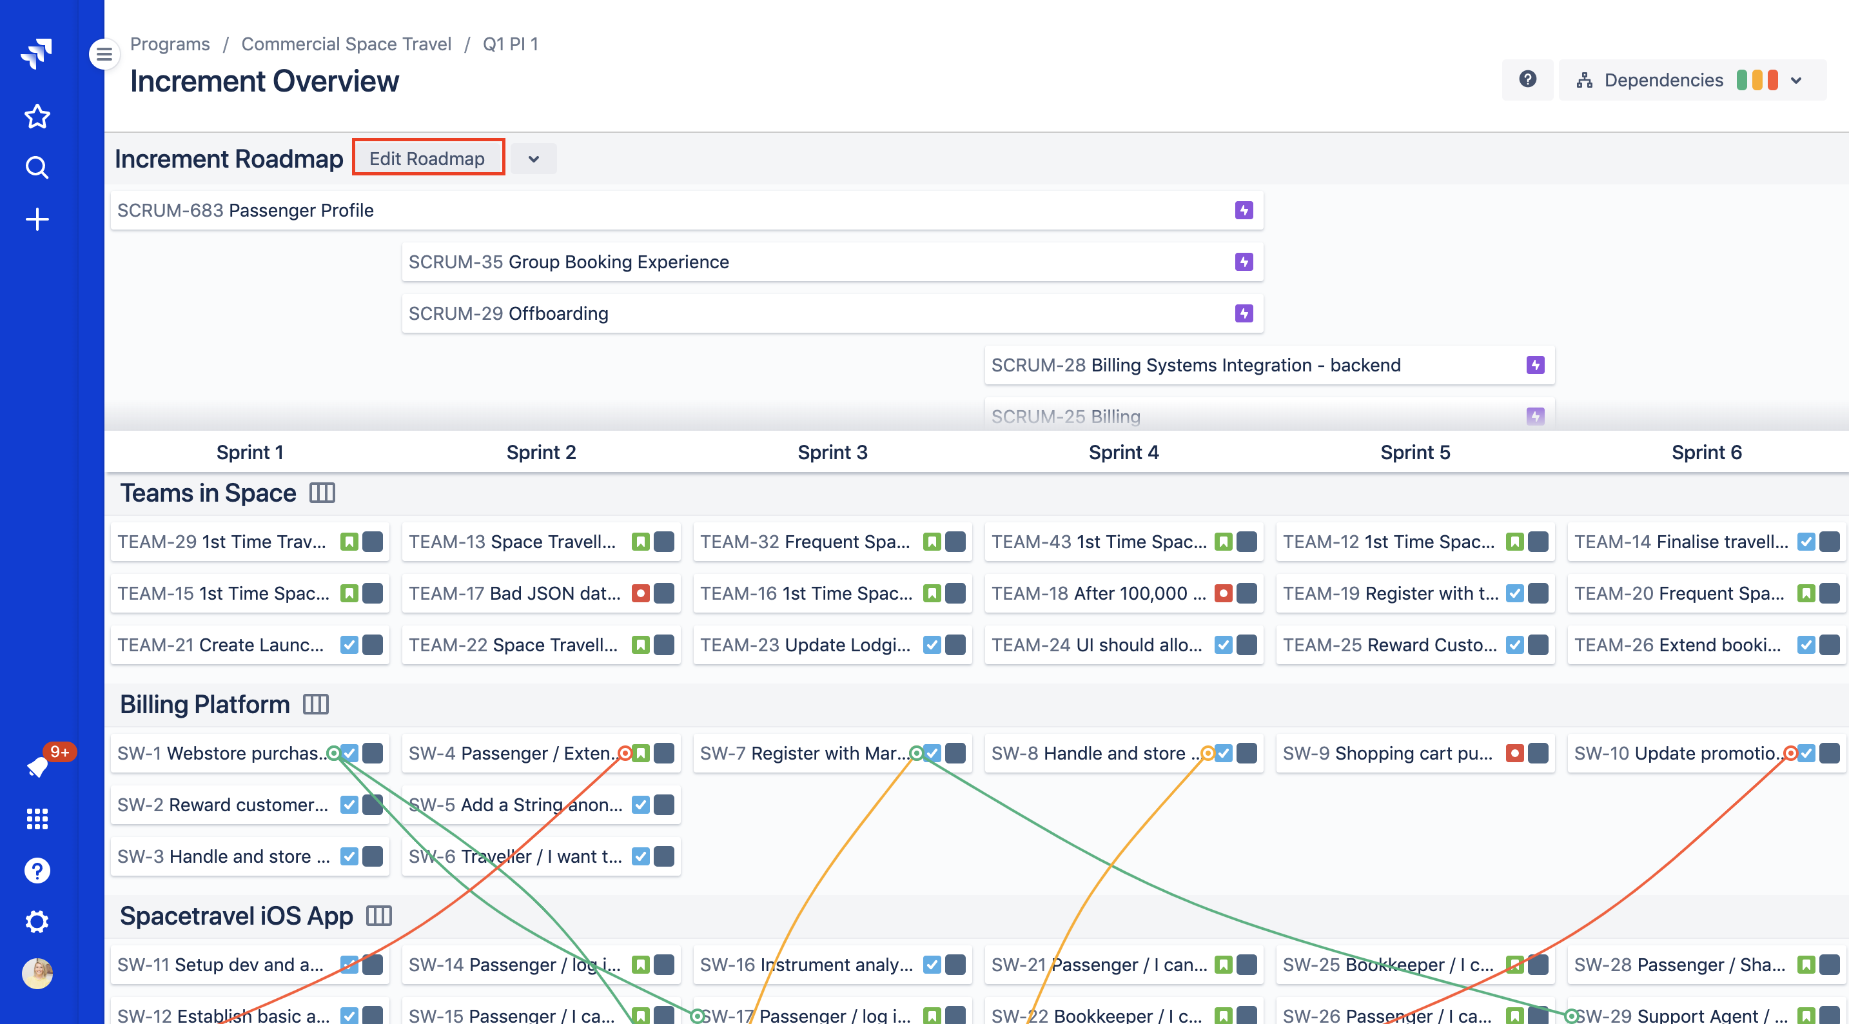The width and height of the screenshot is (1849, 1024).
Task: Click red dependency marker on SW-4
Action: click(625, 753)
